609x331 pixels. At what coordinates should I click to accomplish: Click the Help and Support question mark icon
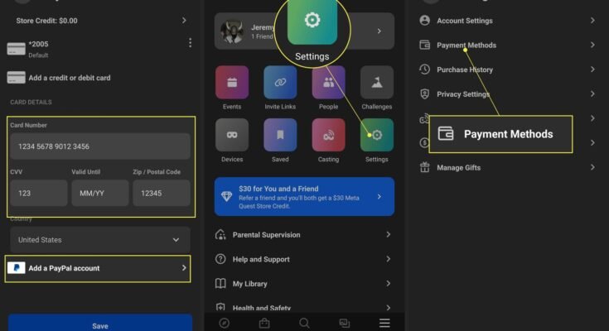220,259
